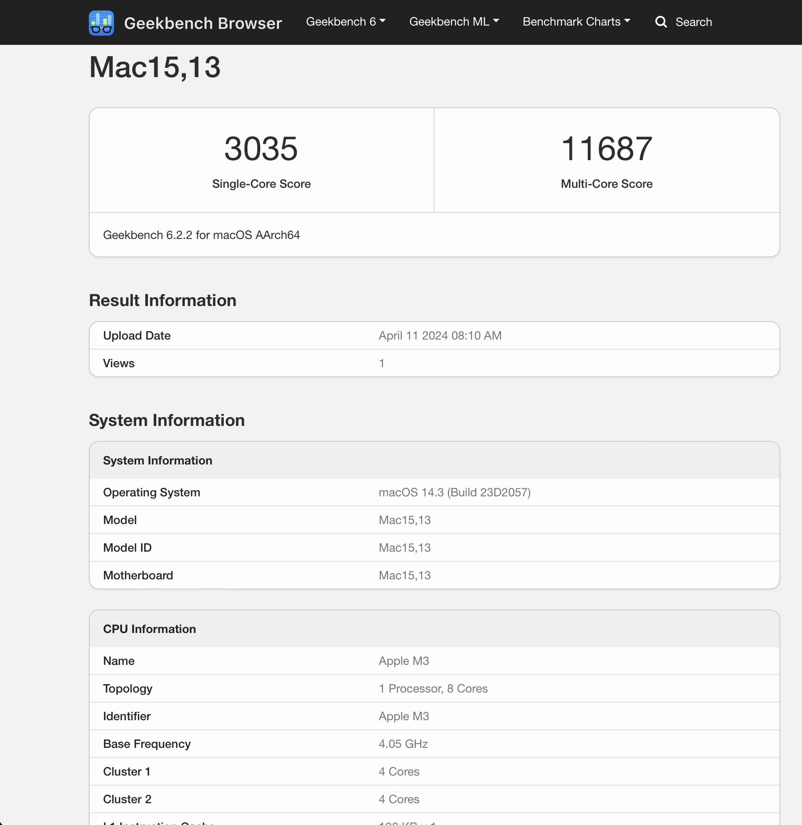Click the multi-core score 11687

[x=607, y=148]
